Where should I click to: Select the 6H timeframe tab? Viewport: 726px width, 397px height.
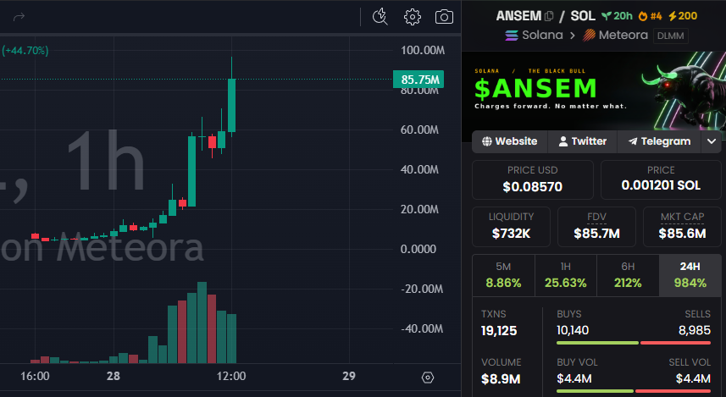[x=628, y=275]
